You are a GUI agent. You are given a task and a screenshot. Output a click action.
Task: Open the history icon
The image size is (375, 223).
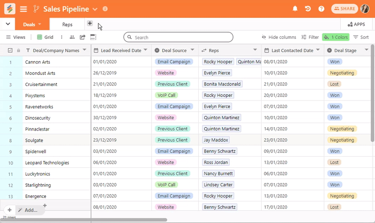308,9
